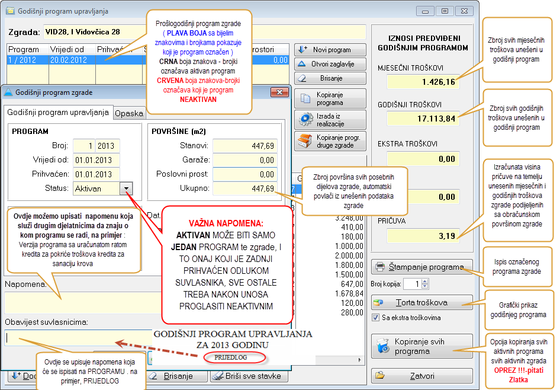This screenshot has height=390, width=560.
Task: Click the Broj number field showing 1
Action: [84, 146]
